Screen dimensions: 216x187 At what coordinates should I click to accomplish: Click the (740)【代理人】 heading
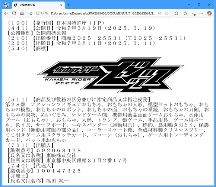pyautogui.click(x=31, y=165)
